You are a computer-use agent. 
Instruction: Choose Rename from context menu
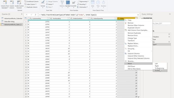pos(138,61)
